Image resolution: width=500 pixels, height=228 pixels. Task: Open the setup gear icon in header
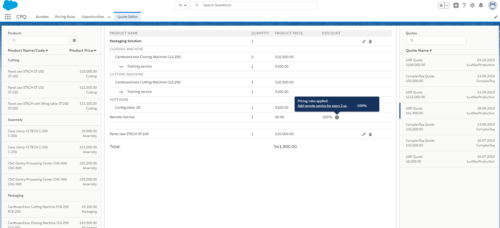pyautogui.click(x=472, y=5)
